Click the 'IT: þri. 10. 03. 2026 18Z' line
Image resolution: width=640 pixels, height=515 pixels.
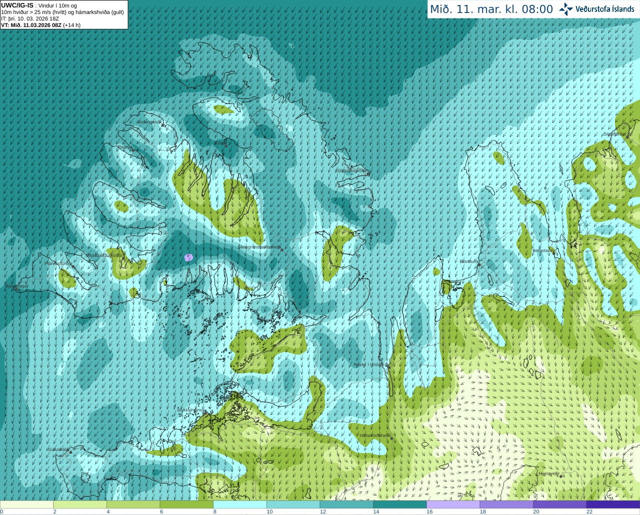30,18
